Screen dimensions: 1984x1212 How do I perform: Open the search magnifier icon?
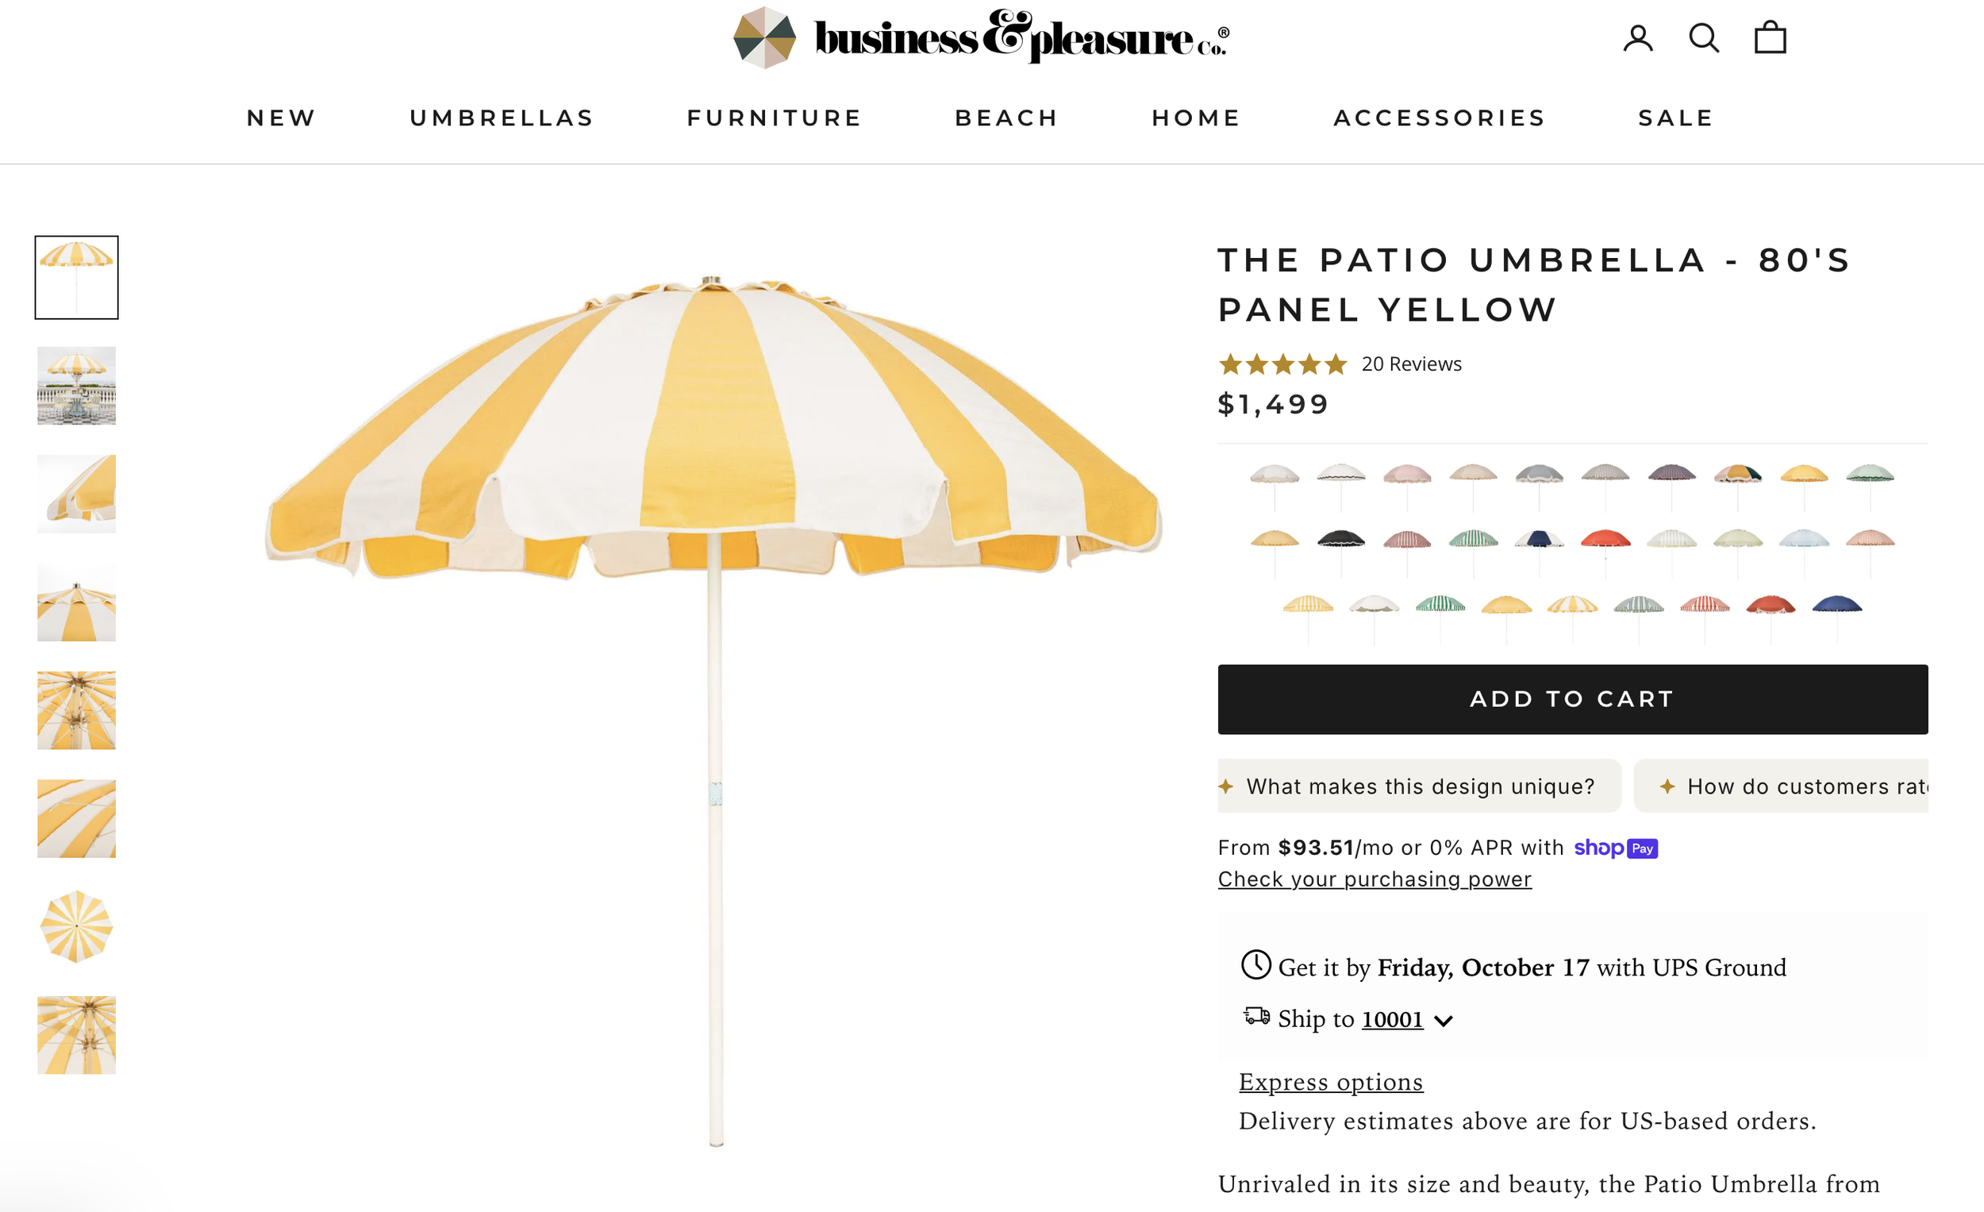[x=1704, y=38]
